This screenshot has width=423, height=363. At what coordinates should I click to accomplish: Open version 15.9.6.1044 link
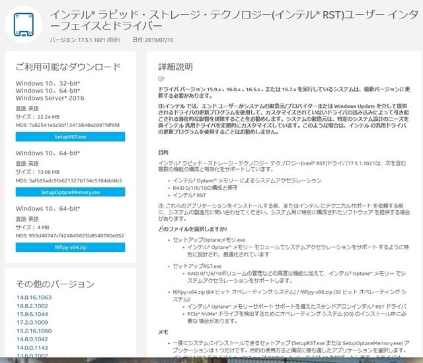coord(32,314)
